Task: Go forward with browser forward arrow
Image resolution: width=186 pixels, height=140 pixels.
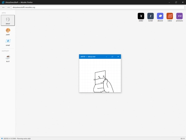Action: pyautogui.click(x=8, y=7)
